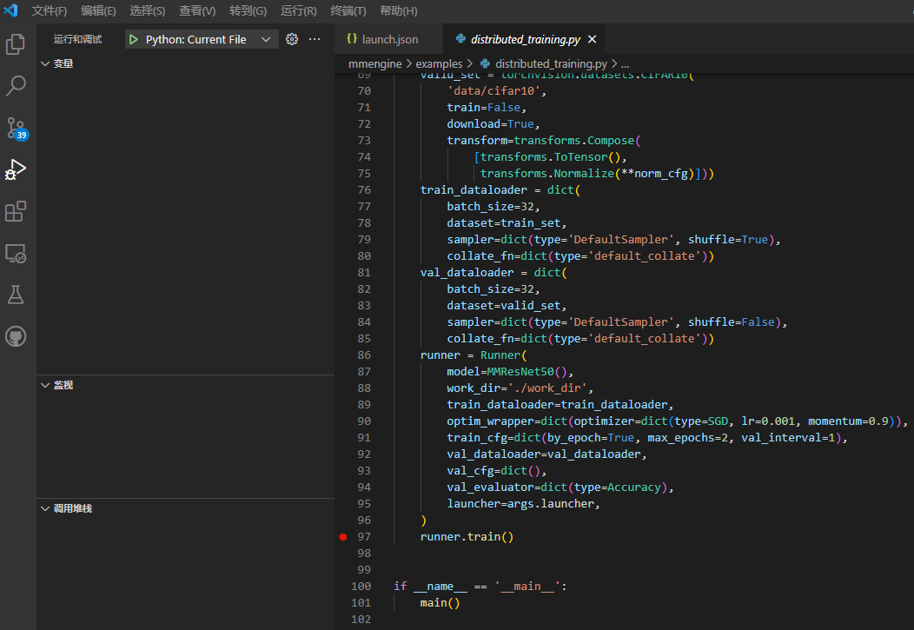
Task: Open the 终端(T) menu
Action: pos(348,11)
